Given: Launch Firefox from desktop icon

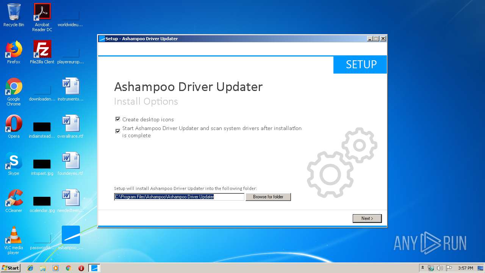Looking at the screenshot, I should click(x=14, y=52).
